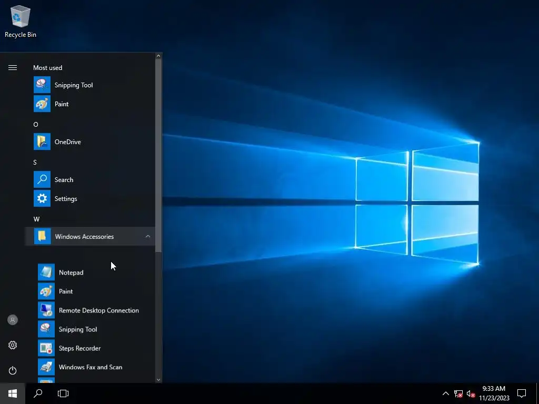Image resolution: width=539 pixels, height=404 pixels.
Task: Click the Windows Accessories folder icon
Action: pyautogui.click(x=42, y=236)
